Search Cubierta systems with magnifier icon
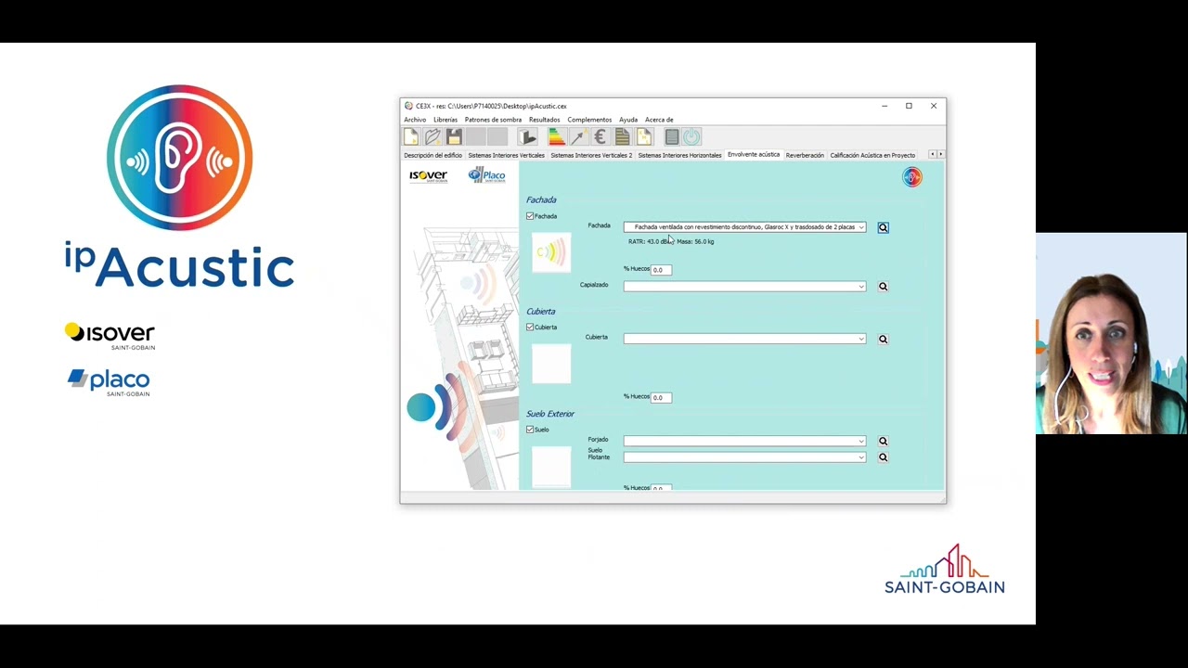1188x668 pixels. click(883, 339)
